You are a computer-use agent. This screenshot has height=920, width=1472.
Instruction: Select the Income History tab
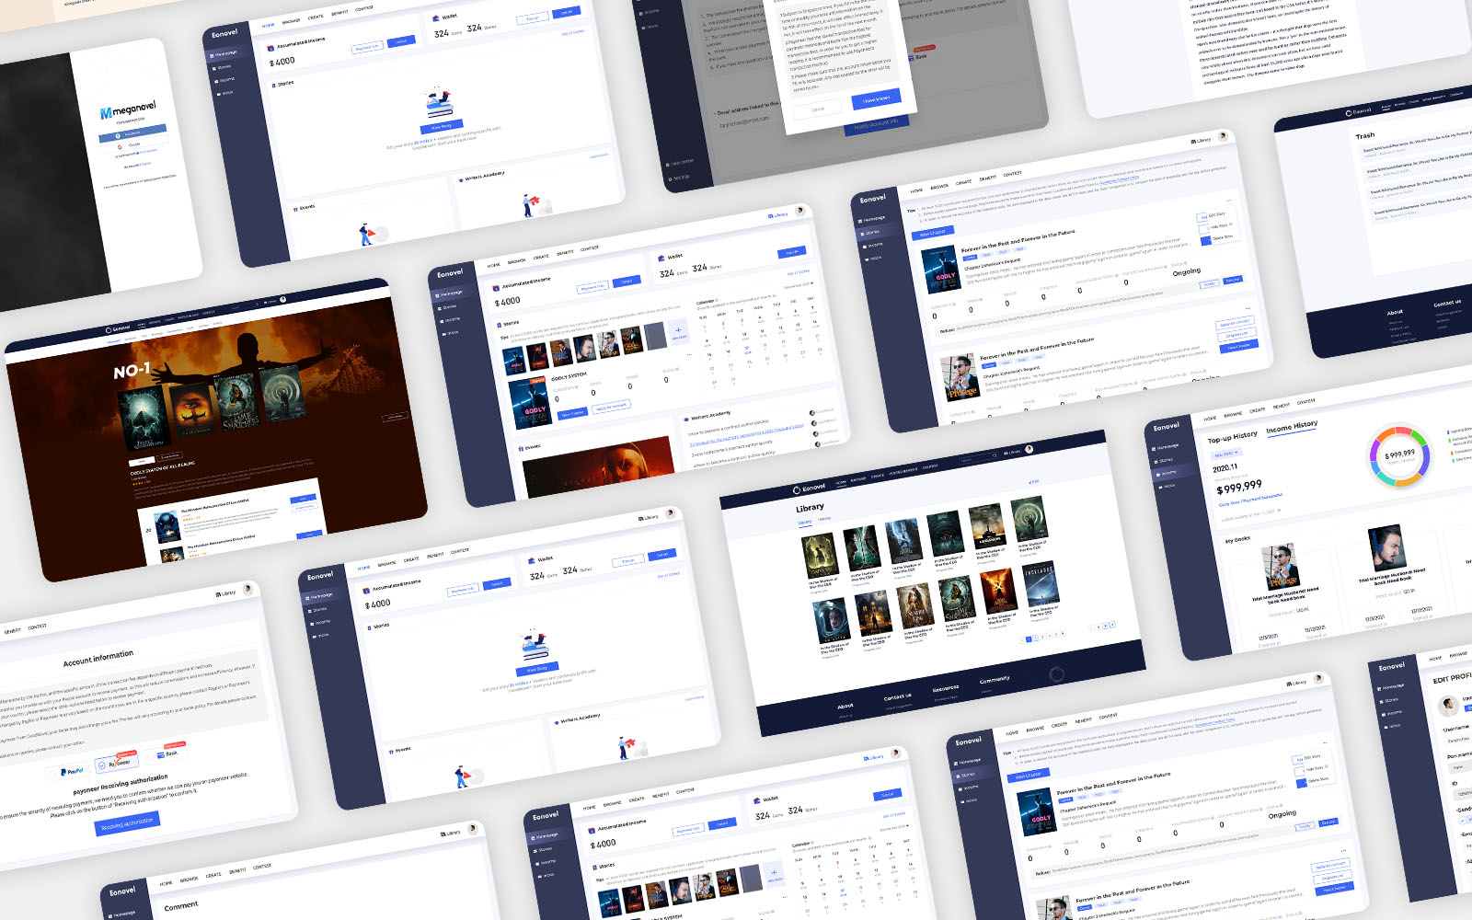point(1292,427)
